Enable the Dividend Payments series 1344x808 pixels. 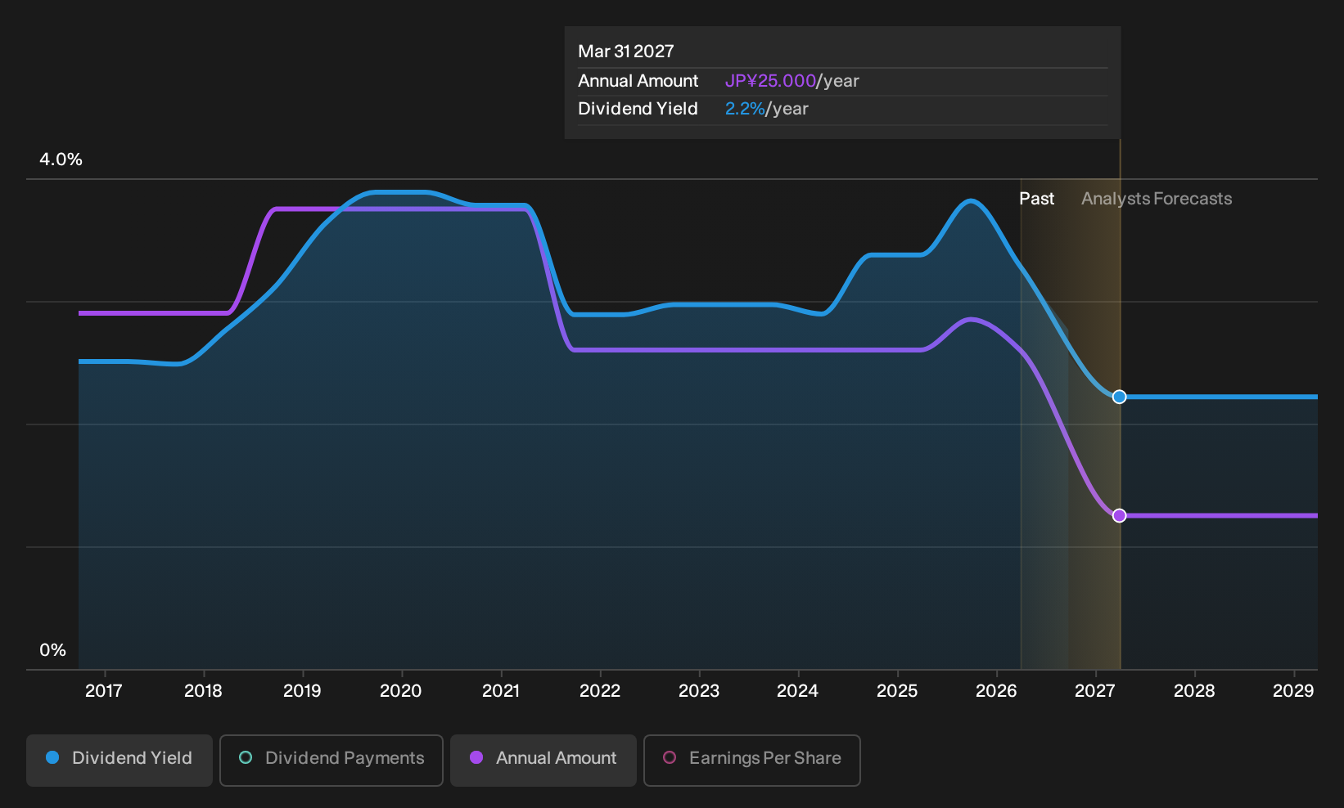click(331, 760)
